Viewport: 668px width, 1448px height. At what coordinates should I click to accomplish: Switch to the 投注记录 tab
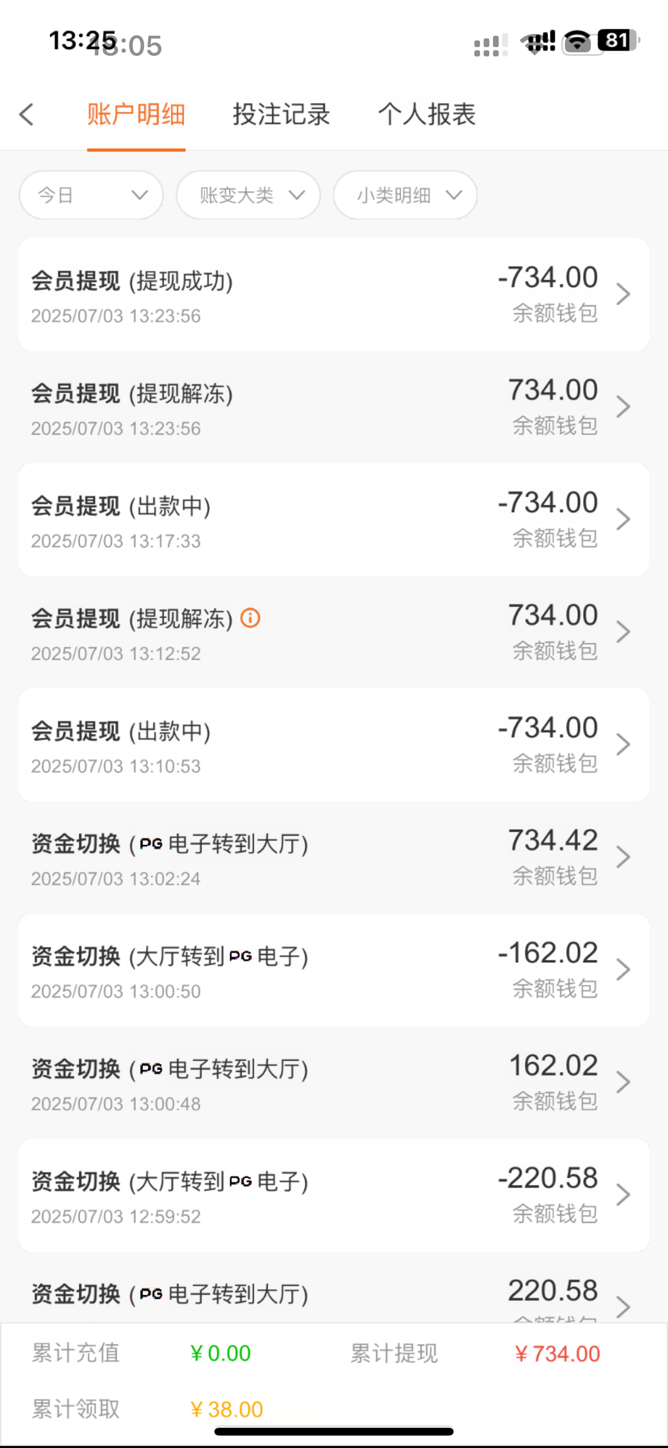[x=281, y=114]
